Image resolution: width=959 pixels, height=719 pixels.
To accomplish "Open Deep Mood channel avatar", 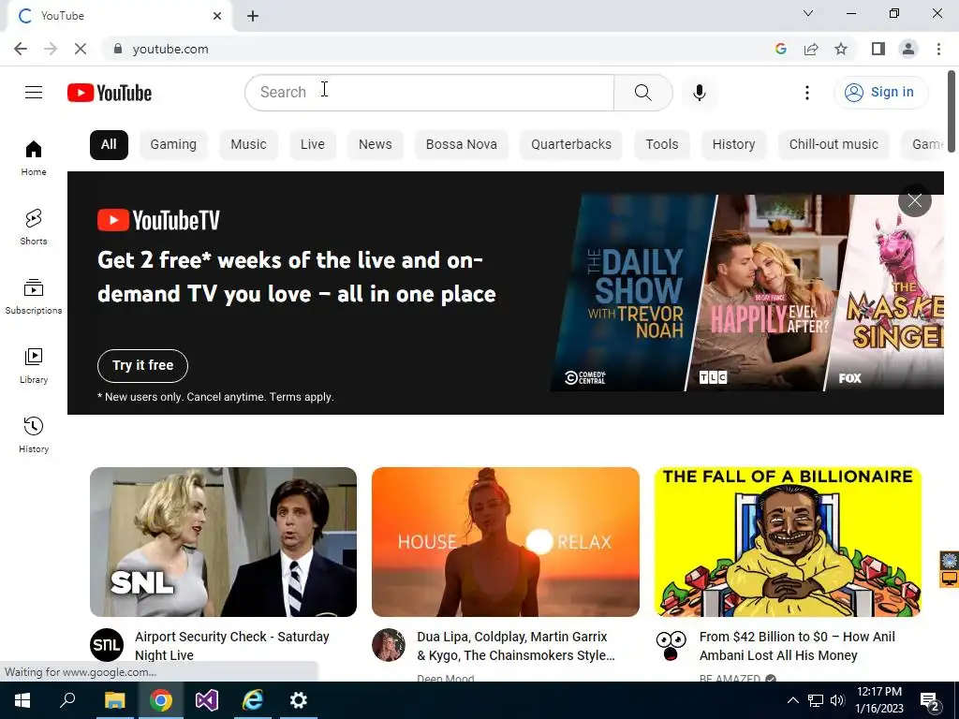I will (389, 645).
